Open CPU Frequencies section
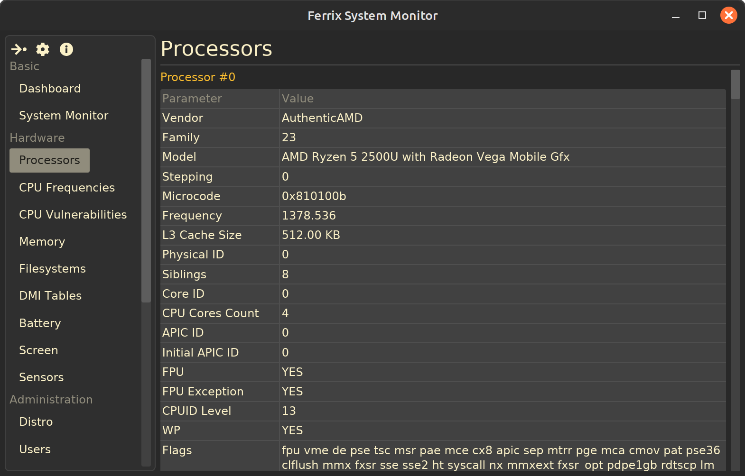Screen dimensions: 745x476 [67, 188]
